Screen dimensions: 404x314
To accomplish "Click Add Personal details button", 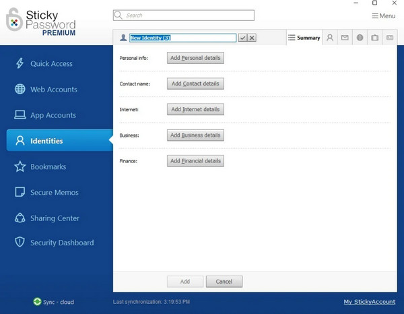I will pyautogui.click(x=195, y=58).
